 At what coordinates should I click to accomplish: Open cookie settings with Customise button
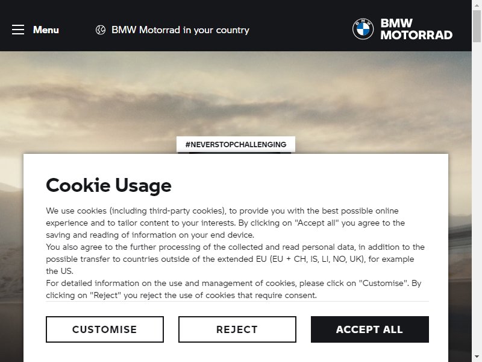(105, 329)
